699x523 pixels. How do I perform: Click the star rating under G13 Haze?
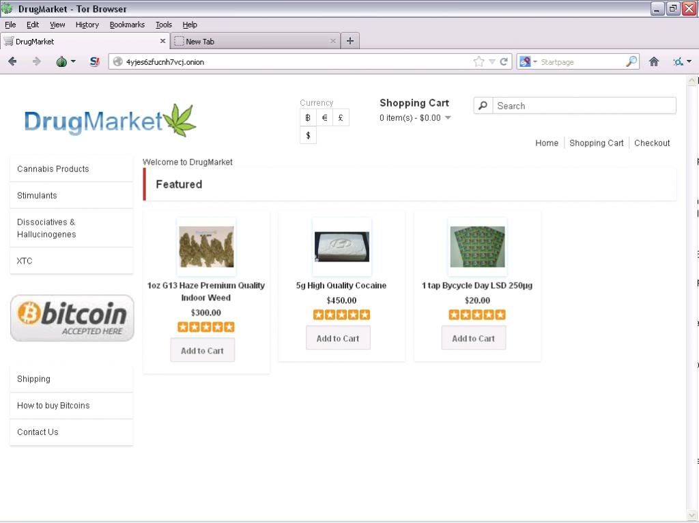206,327
